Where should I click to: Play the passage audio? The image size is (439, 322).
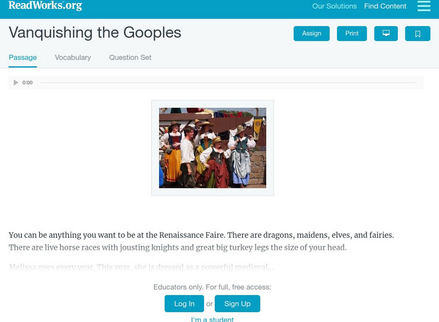(16, 83)
